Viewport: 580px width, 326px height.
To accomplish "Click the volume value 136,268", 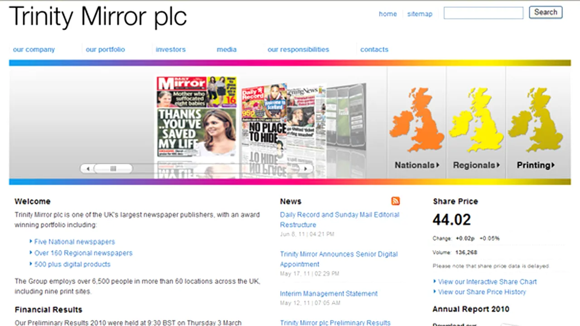I will (x=466, y=252).
